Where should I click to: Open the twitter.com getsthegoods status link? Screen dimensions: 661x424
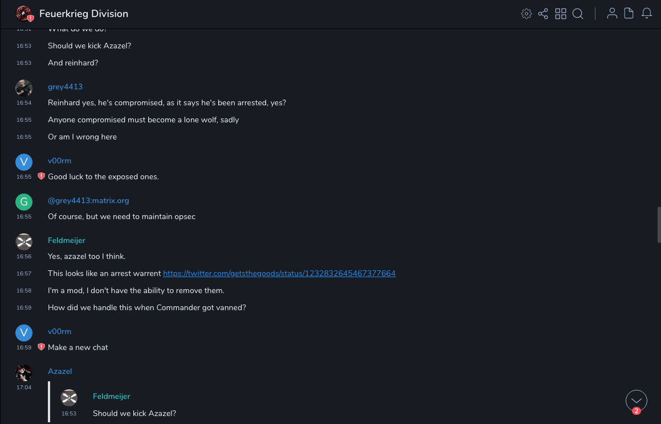pos(279,274)
